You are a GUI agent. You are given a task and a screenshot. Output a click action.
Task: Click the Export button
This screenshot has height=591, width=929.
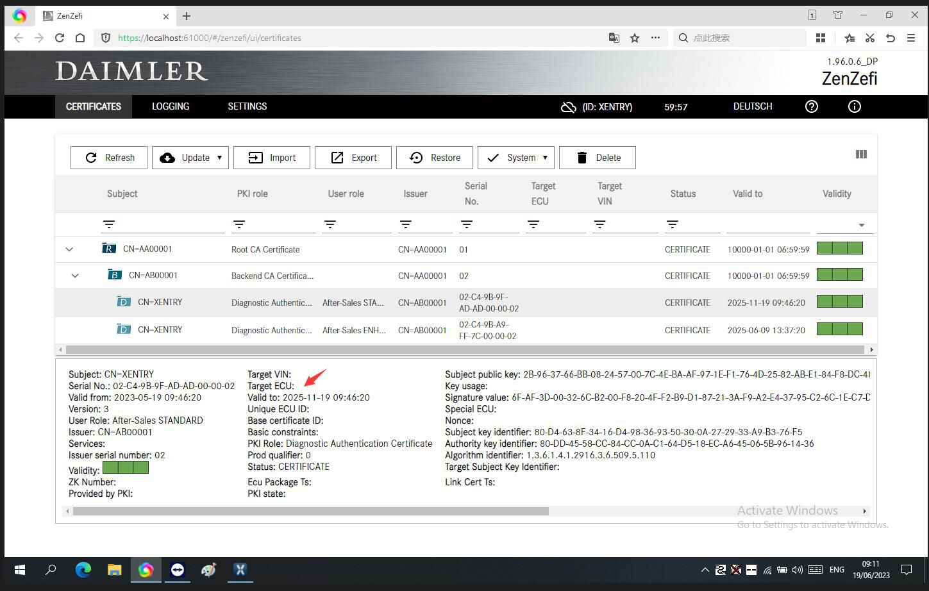click(353, 158)
